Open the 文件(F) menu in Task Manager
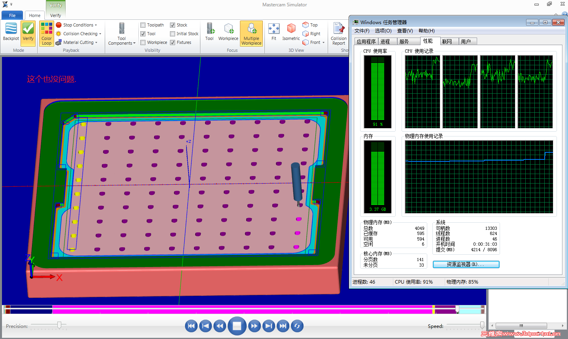Image resolution: width=568 pixels, height=339 pixels. tap(362, 31)
